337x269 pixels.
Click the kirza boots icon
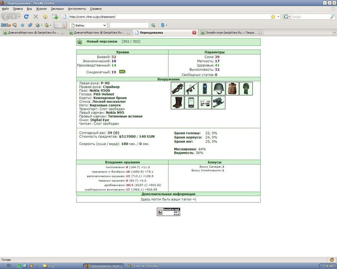tap(178, 103)
